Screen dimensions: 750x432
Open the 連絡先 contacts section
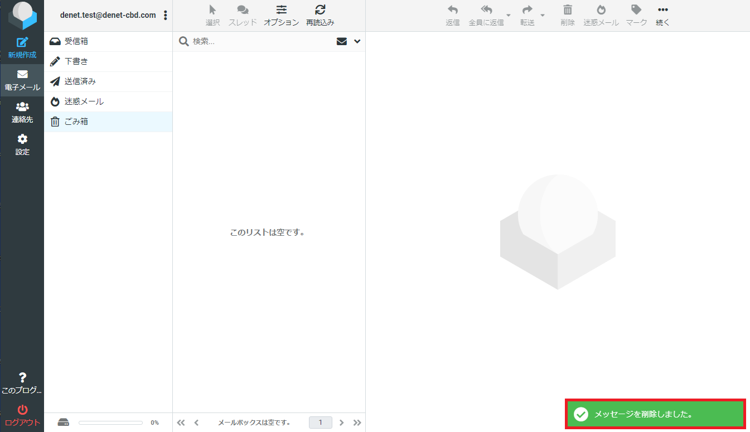[x=22, y=113]
